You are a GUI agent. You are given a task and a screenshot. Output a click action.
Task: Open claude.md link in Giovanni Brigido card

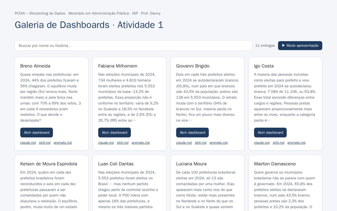[184, 143]
